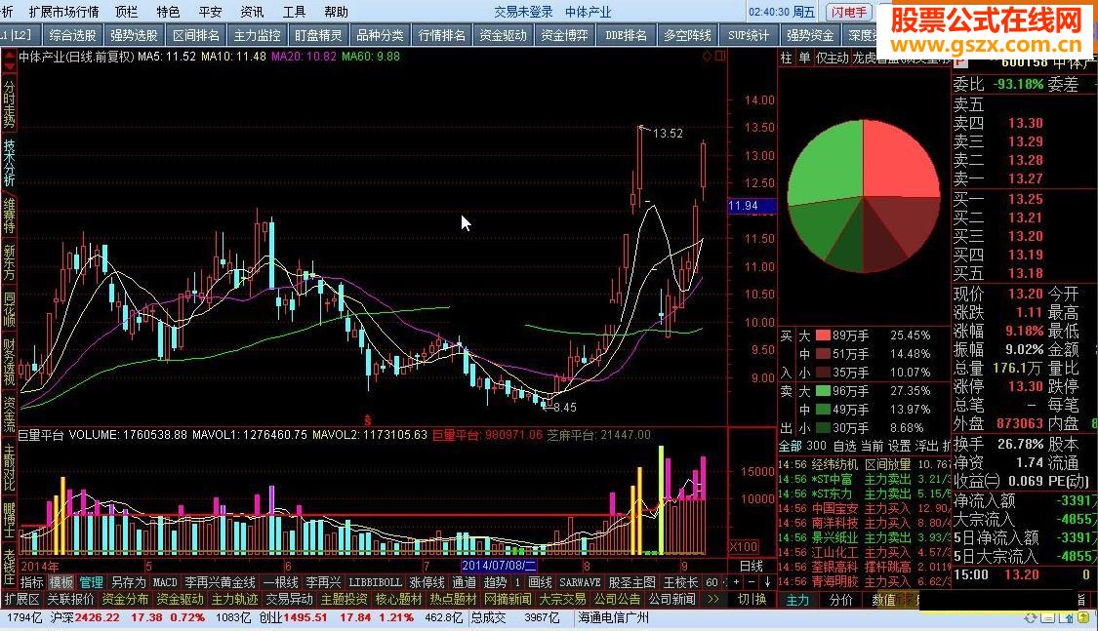Click the red '$' marker under chart
Viewport: 1098px width, 631px height.
368,420
